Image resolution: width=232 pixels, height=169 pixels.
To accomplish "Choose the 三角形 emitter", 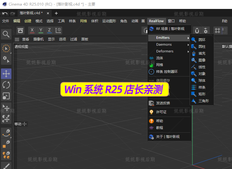I will 202,101.
